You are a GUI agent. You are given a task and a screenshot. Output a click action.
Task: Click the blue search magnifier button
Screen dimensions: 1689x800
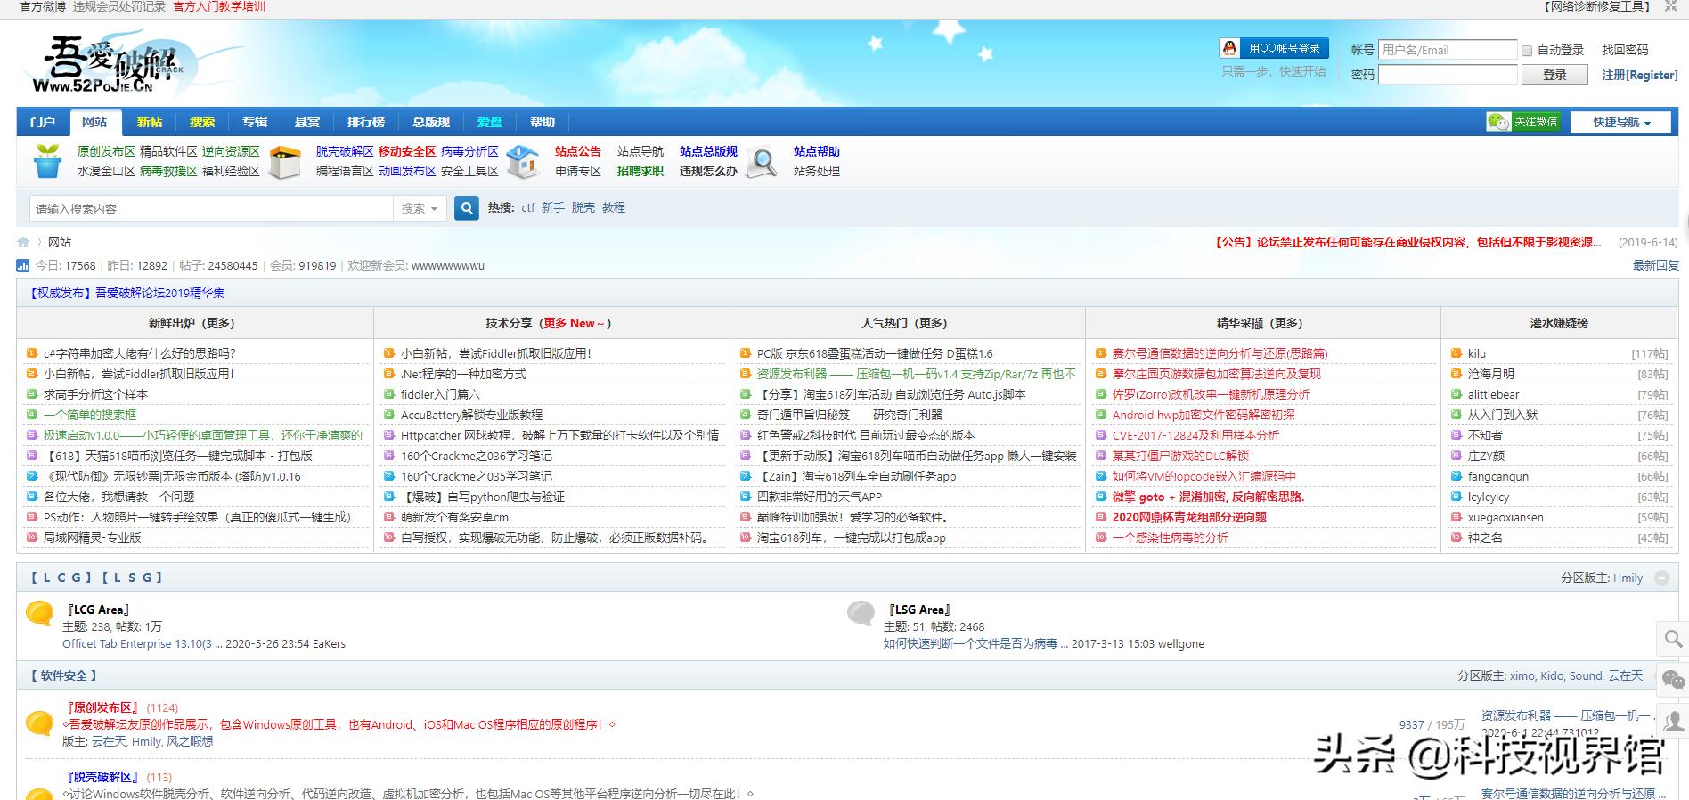tap(466, 208)
